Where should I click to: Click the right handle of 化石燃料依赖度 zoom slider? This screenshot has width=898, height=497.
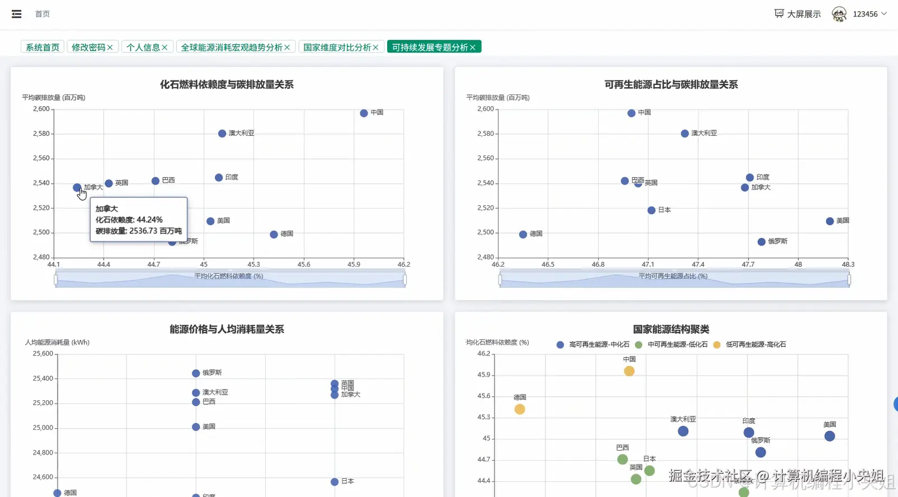click(405, 280)
